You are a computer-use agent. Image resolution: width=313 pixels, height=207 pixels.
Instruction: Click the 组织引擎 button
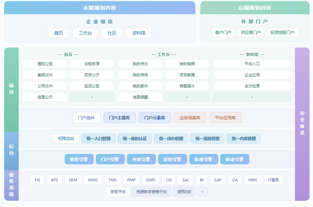tap(79, 159)
